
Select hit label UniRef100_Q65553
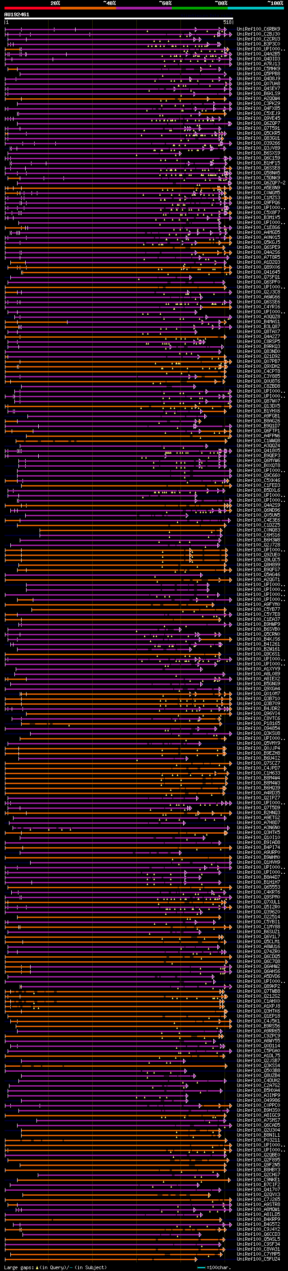click(x=258, y=887)
